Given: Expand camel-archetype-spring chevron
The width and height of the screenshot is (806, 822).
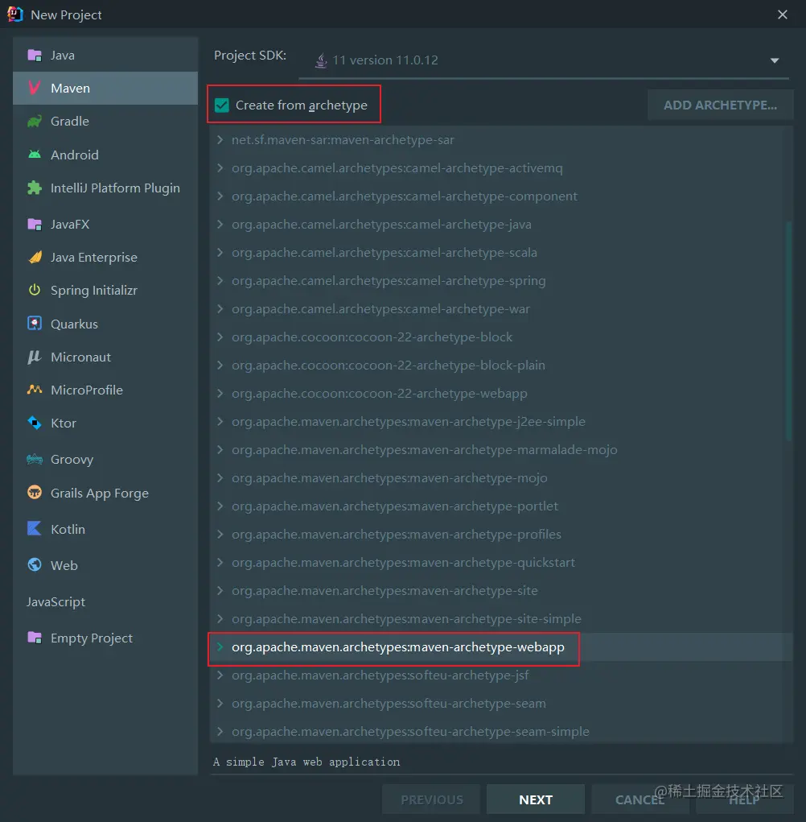Looking at the screenshot, I should tap(220, 280).
